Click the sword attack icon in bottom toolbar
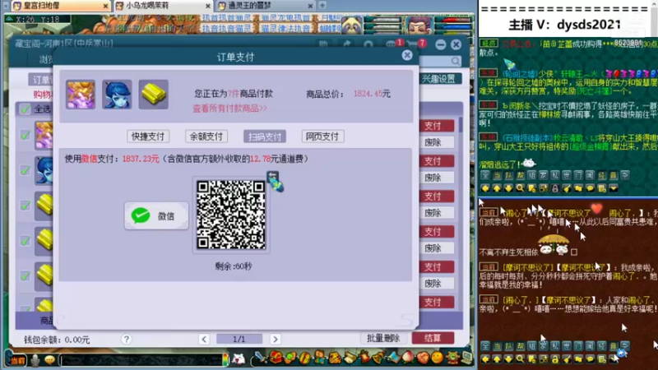 (261, 358)
